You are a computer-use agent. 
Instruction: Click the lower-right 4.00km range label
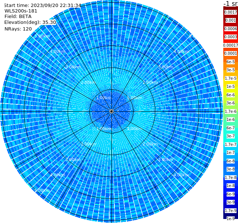tap(181, 175)
